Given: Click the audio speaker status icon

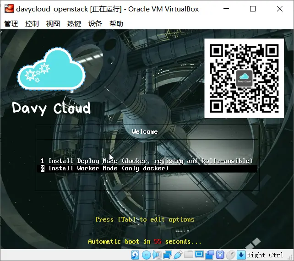Looking at the screenshot, I should pos(157,255).
